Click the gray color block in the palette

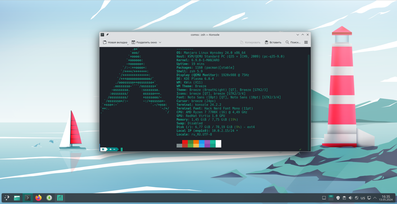[179, 146]
